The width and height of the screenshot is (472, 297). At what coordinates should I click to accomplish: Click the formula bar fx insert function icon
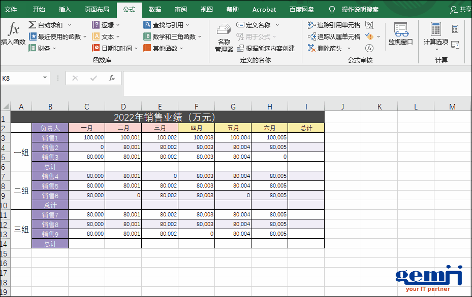coord(112,78)
